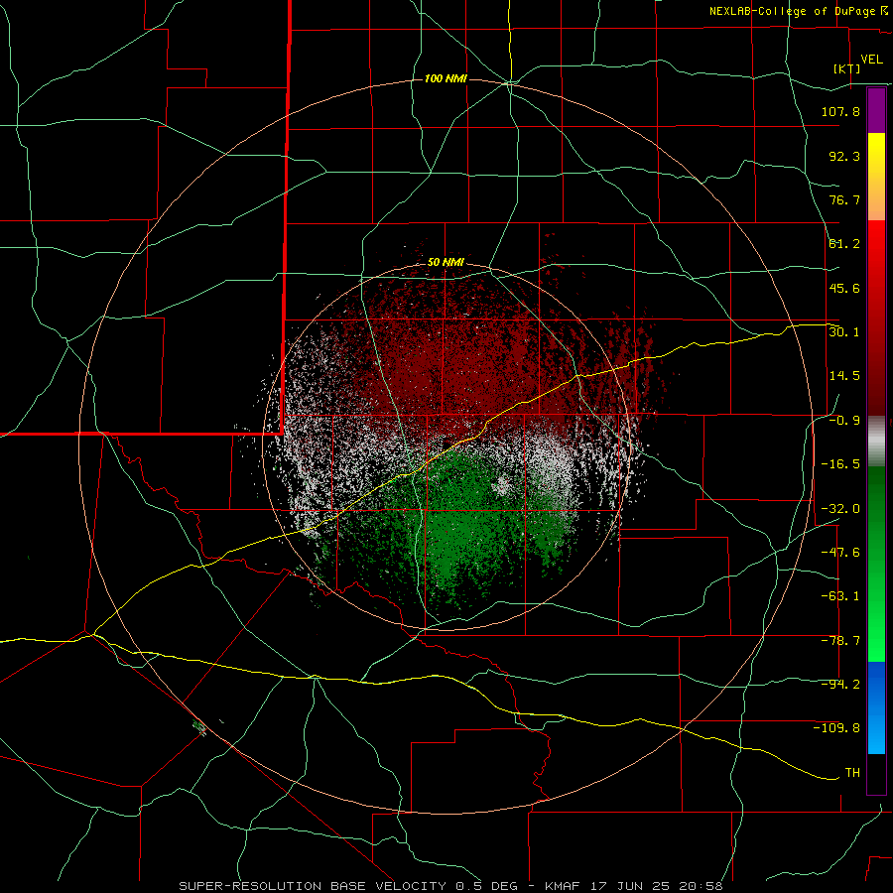
Task: Click the purple top segment of color bar
Action: 876,110
